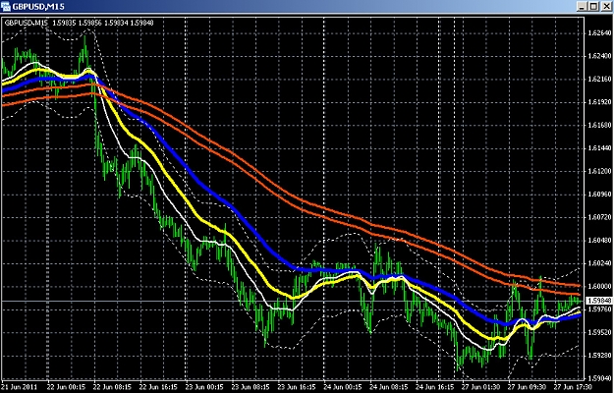Click the 1.59520 price axis label
This screenshot has width=614, height=393.
(599, 332)
